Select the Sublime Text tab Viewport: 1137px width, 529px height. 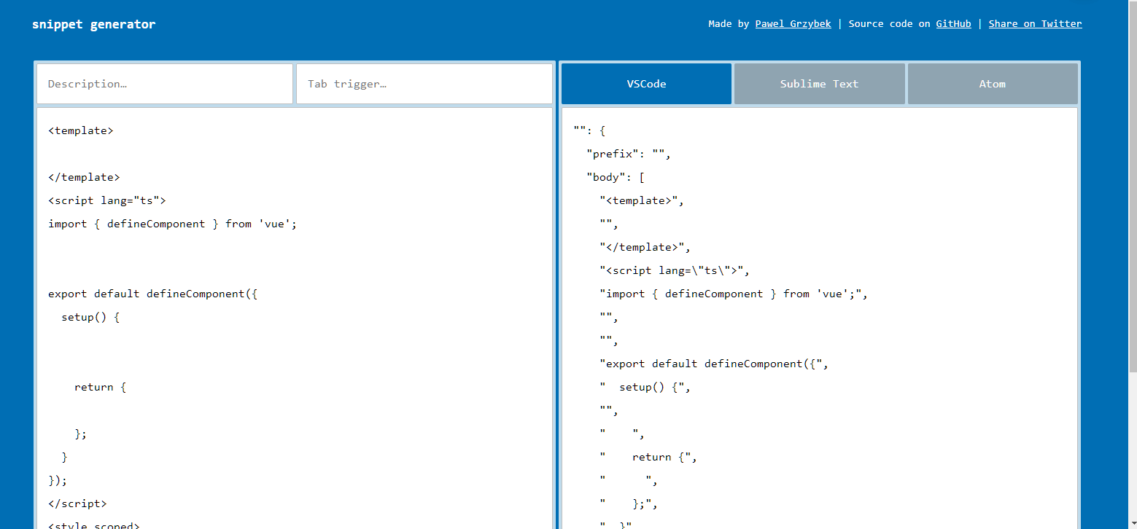(819, 84)
